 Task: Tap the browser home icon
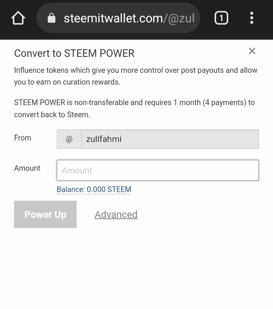[18, 18]
